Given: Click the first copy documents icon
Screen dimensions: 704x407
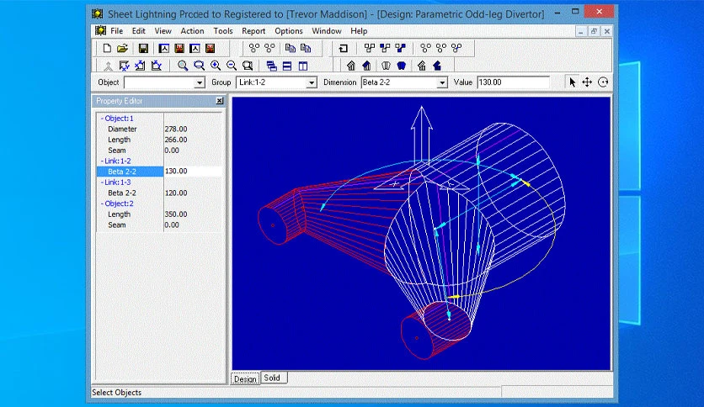Looking at the screenshot, I should [x=290, y=48].
